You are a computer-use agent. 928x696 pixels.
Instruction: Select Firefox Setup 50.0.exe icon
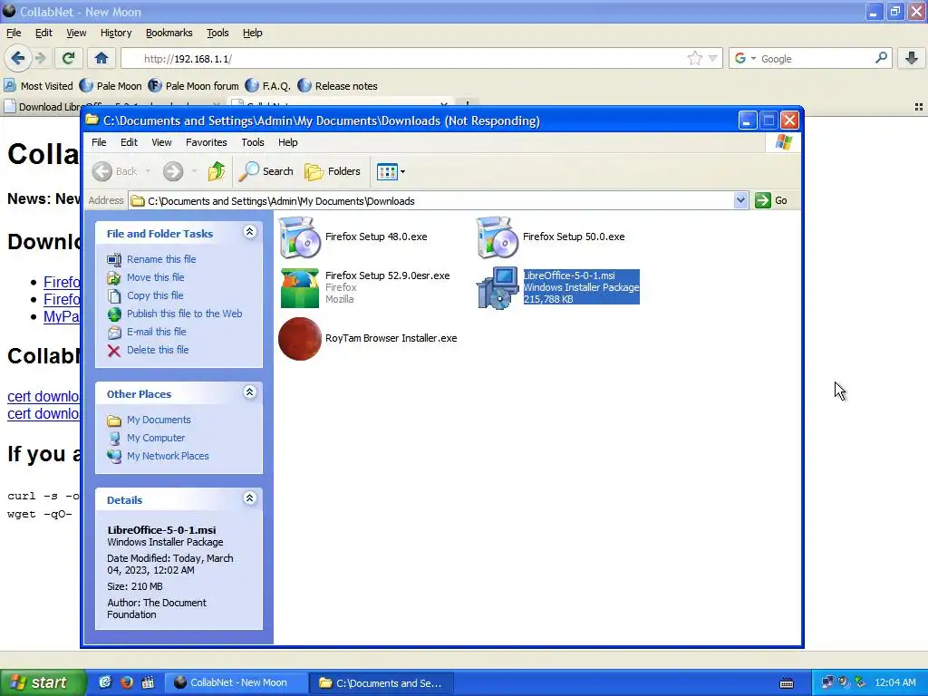point(498,237)
